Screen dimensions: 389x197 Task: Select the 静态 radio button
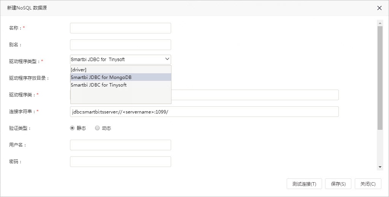tap(72, 128)
